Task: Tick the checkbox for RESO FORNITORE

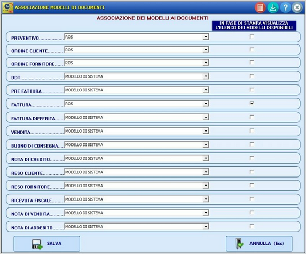Action: (x=252, y=185)
